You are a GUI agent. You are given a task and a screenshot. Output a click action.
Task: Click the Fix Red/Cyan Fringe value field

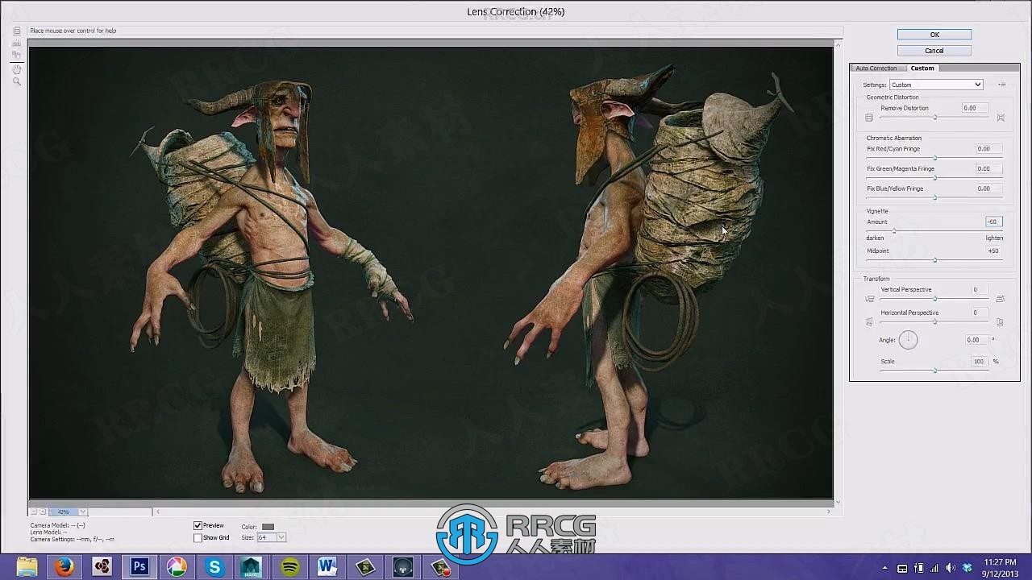point(989,149)
